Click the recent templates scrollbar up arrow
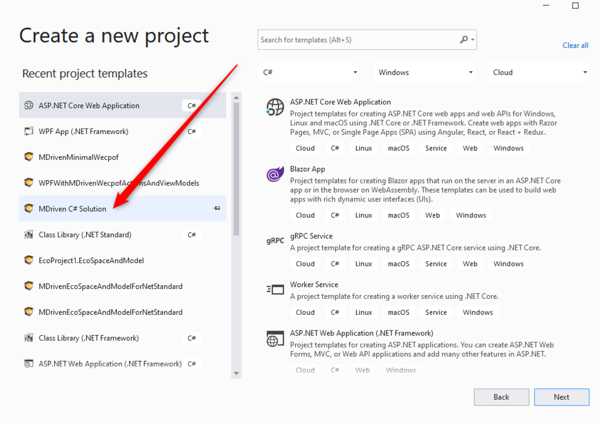 pos(236,98)
